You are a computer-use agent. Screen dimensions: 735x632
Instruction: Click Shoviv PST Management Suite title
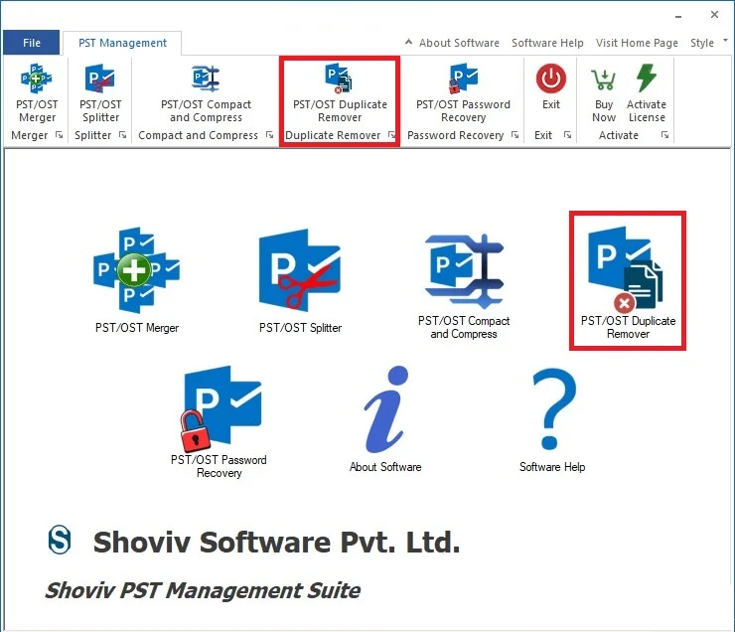203,590
